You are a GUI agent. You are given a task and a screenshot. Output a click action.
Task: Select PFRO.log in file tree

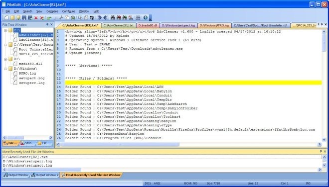tap(27, 74)
